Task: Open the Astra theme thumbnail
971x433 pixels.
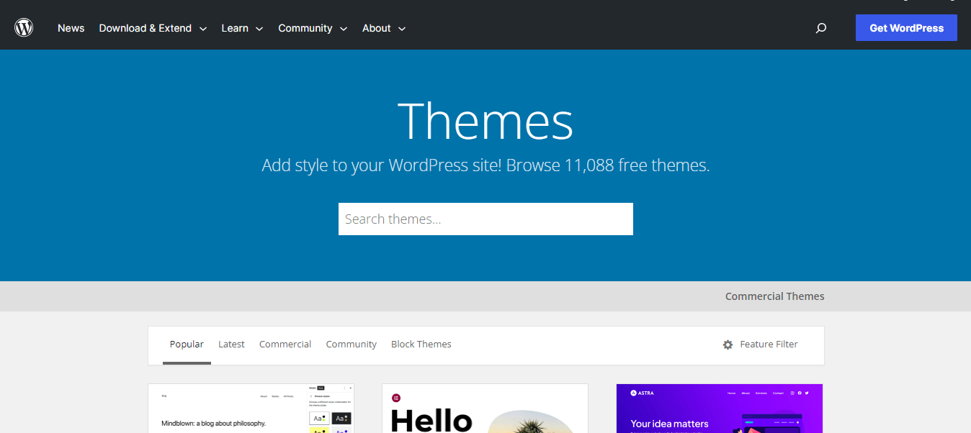Action: [720, 409]
